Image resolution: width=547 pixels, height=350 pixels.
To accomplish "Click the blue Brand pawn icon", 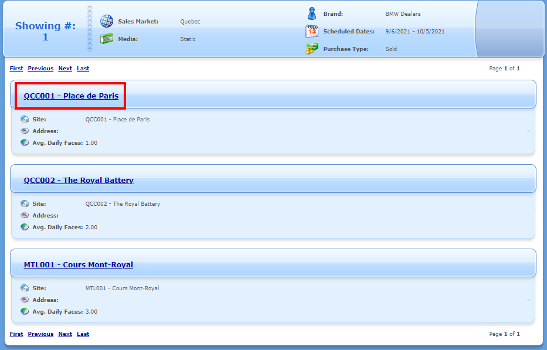I will (312, 13).
